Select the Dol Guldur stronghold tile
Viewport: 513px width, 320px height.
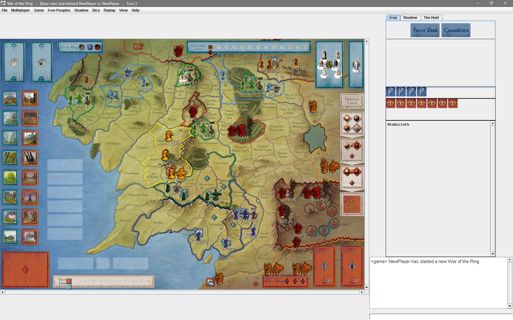click(30, 138)
